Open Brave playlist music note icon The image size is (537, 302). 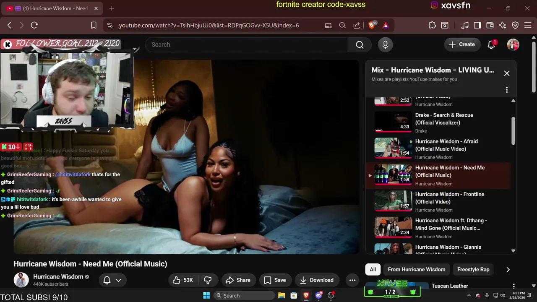465,25
